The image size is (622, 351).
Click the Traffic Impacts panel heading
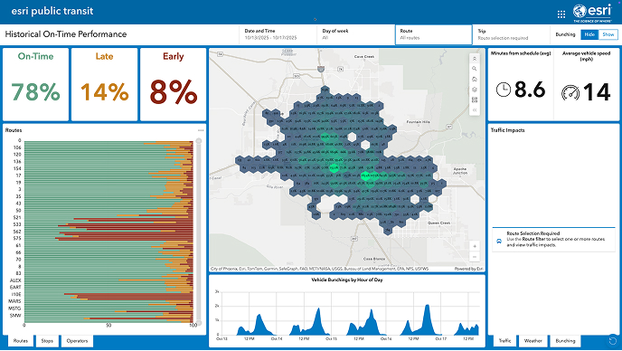508,130
